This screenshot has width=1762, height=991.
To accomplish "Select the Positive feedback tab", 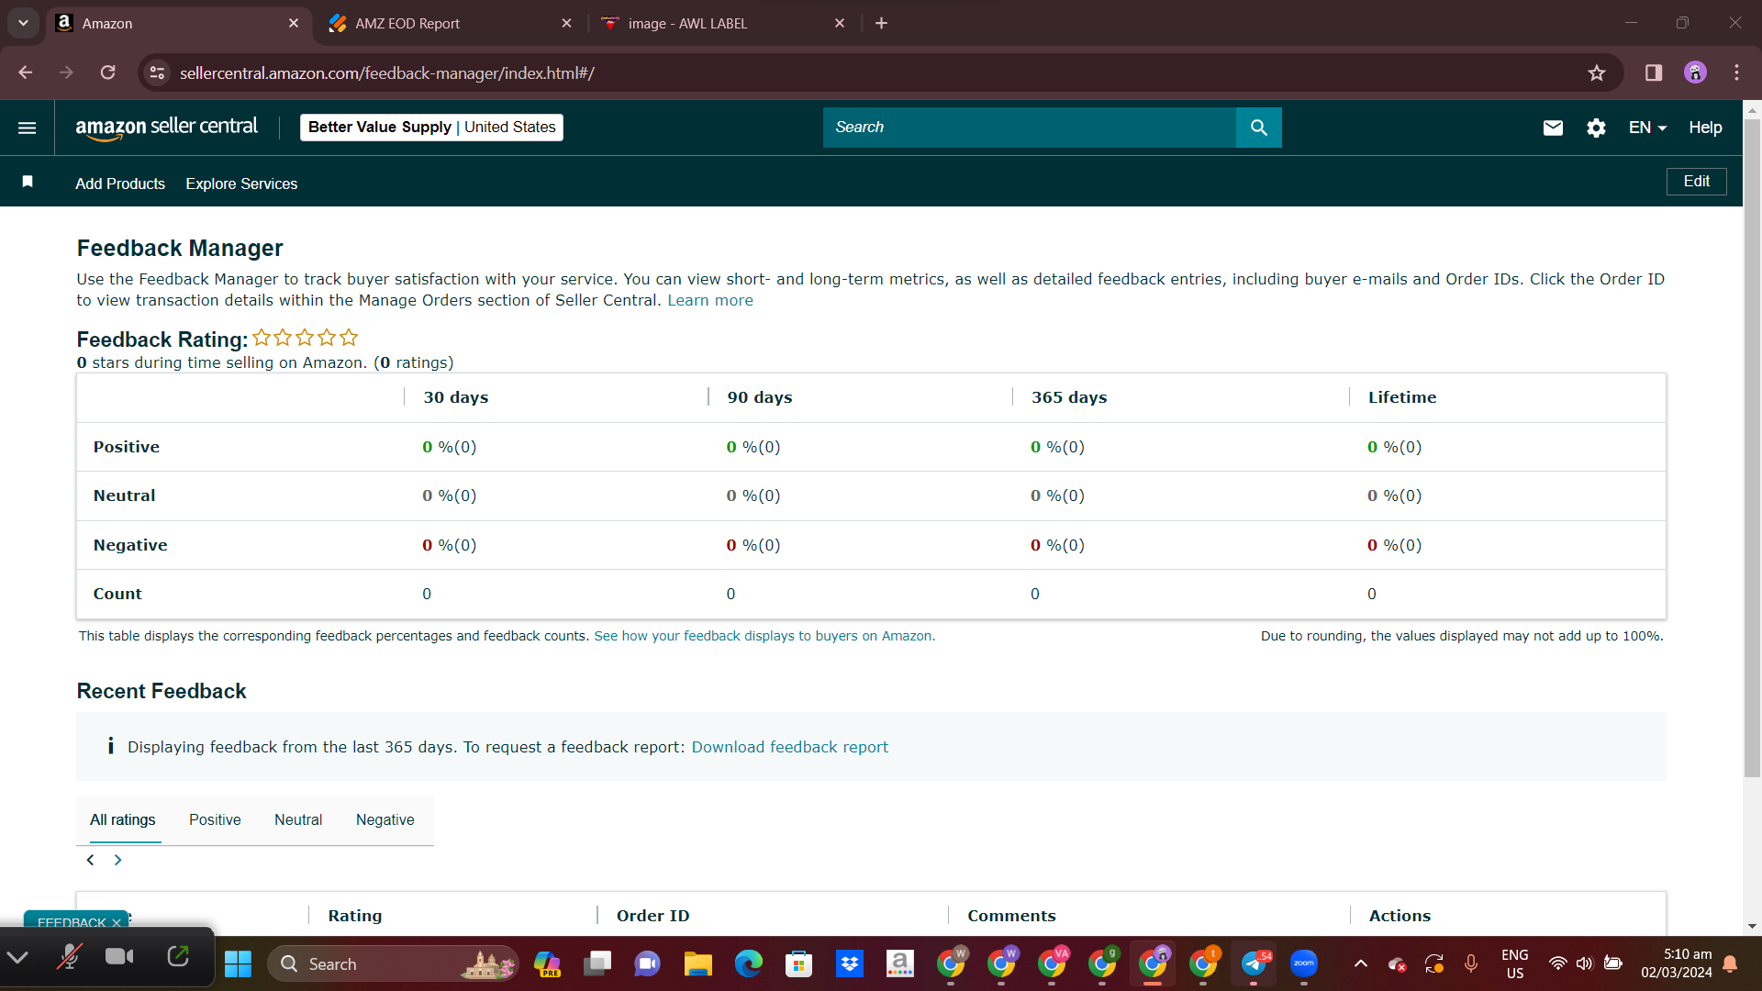I will point(215,819).
